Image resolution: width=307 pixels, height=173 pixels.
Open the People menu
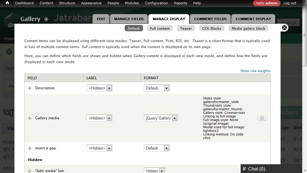[113, 3]
